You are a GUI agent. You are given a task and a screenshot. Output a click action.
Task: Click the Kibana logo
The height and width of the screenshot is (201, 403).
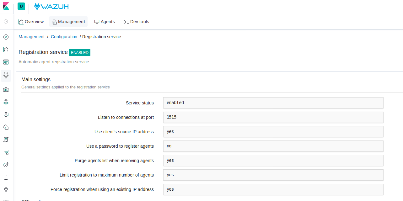(x=6, y=6)
